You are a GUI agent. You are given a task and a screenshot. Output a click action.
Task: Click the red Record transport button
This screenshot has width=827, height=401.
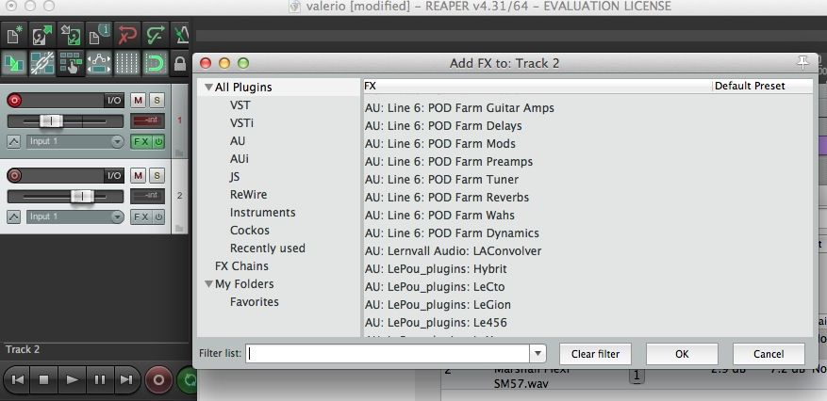coord(158,379)
